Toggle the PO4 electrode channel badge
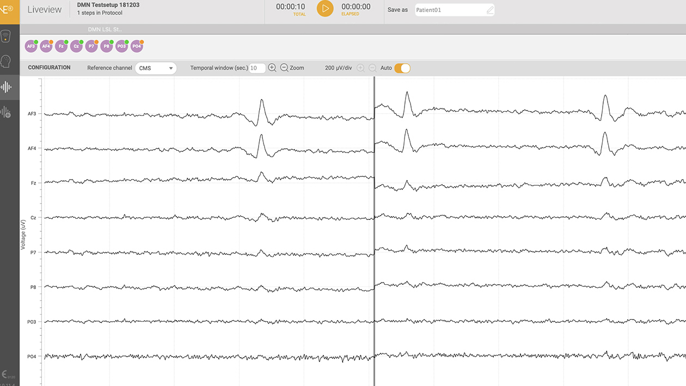The height and width of the screenshot is (386, 686). click(x=137, y=46)
